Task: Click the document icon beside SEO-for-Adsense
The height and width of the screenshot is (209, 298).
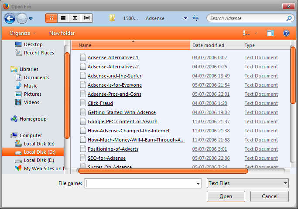Action: 83,158
